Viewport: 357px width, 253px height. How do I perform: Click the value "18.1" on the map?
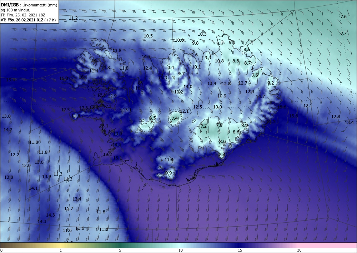104,126
